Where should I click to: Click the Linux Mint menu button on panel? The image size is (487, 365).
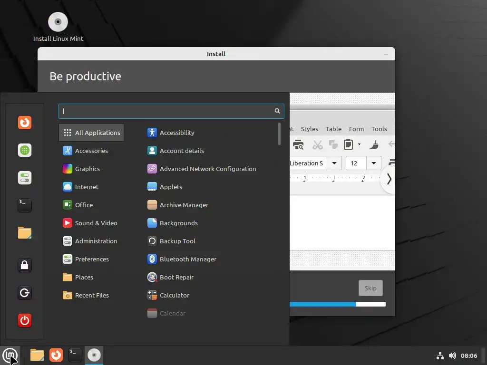(x=10, y=355)
